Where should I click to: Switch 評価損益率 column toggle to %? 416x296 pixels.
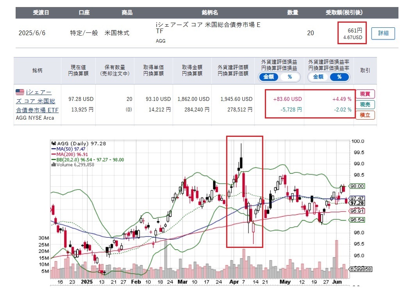pyautogui.click(x=339, y=77)
